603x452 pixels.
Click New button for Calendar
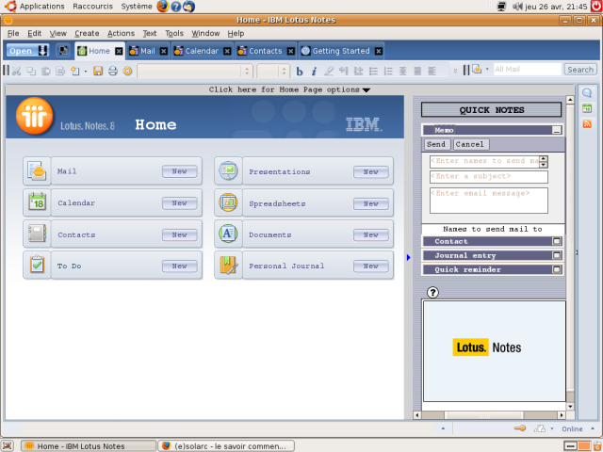(x=179, y=203)
